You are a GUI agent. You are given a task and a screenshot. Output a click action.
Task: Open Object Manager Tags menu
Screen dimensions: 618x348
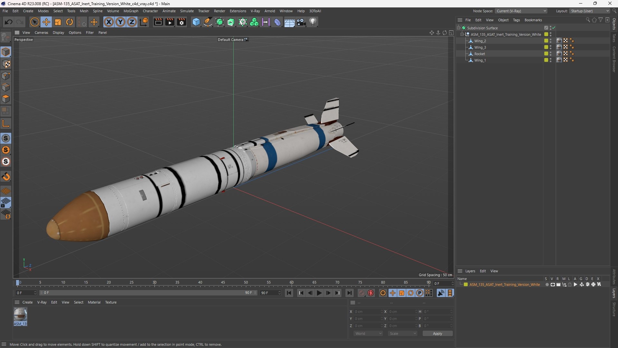click(516, 20)
